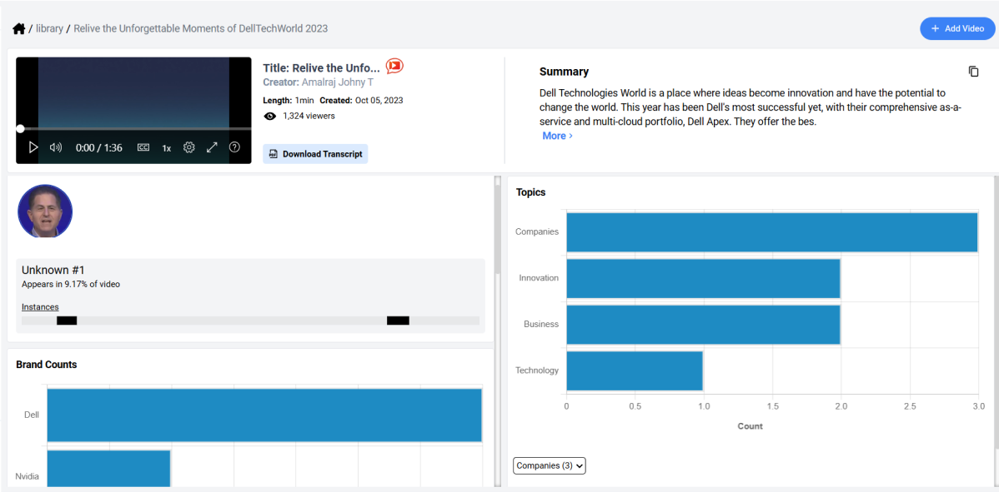Click the Instances label
The width and height of the screenshot is (999, 492).
(x=40, y=307)
